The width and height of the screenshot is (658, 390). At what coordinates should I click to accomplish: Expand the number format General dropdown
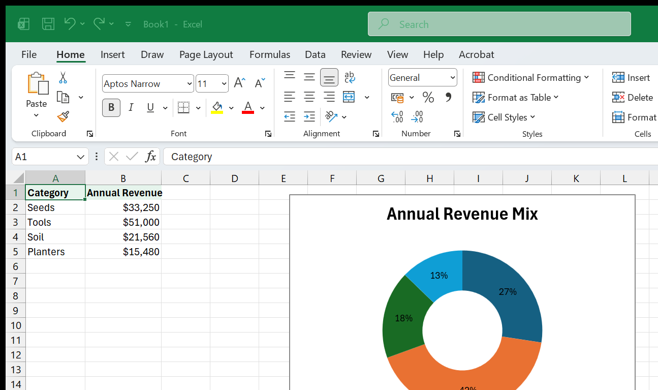coord(452,78)
